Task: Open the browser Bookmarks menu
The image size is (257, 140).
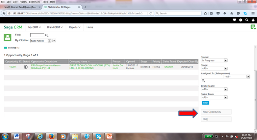Action: (x=35, y=2)
